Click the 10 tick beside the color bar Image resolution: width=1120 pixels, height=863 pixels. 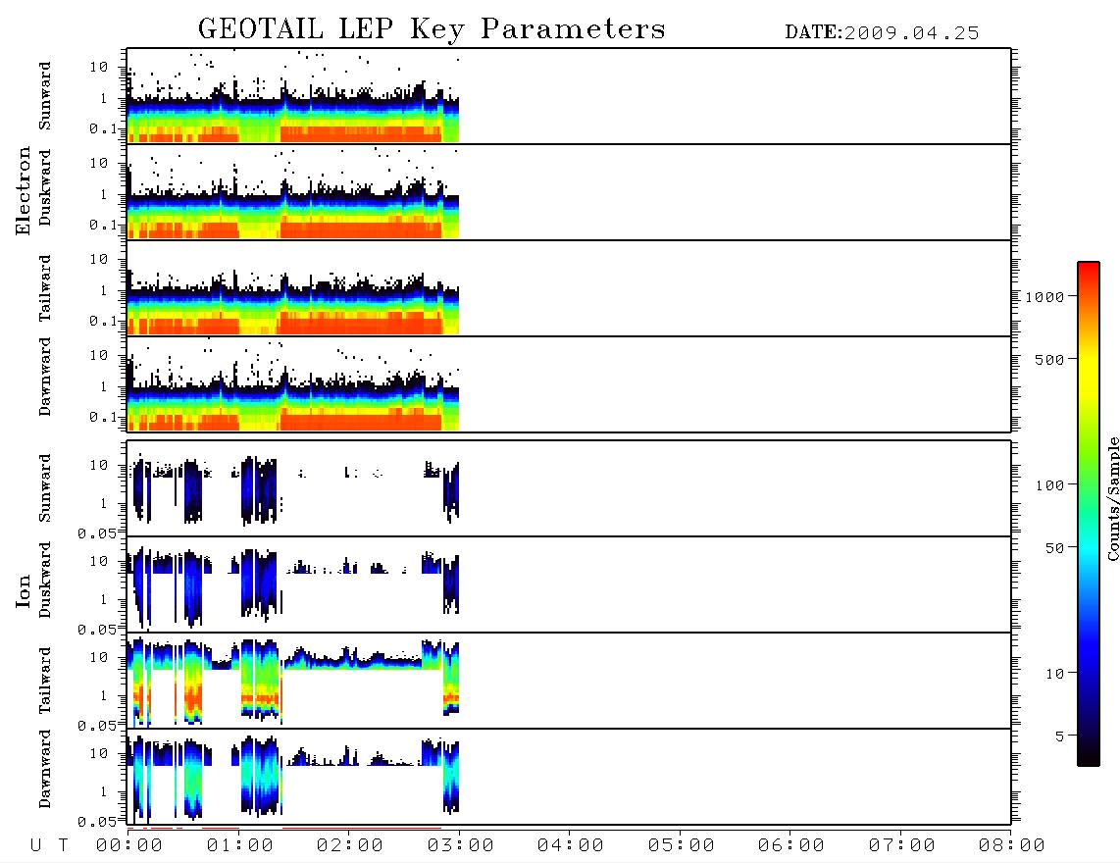[x=1054, y=674]
